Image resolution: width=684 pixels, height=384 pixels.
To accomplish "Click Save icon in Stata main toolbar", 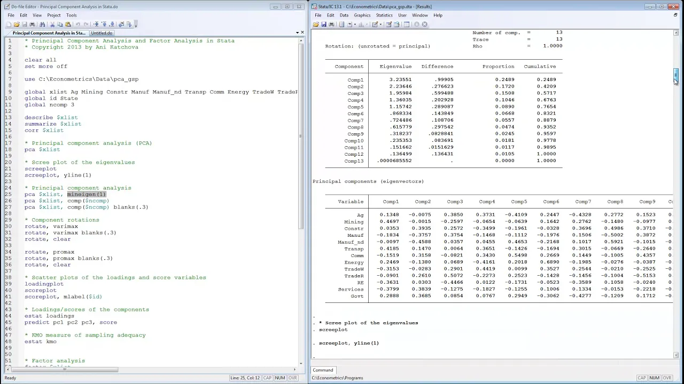I will pos(324,25).
